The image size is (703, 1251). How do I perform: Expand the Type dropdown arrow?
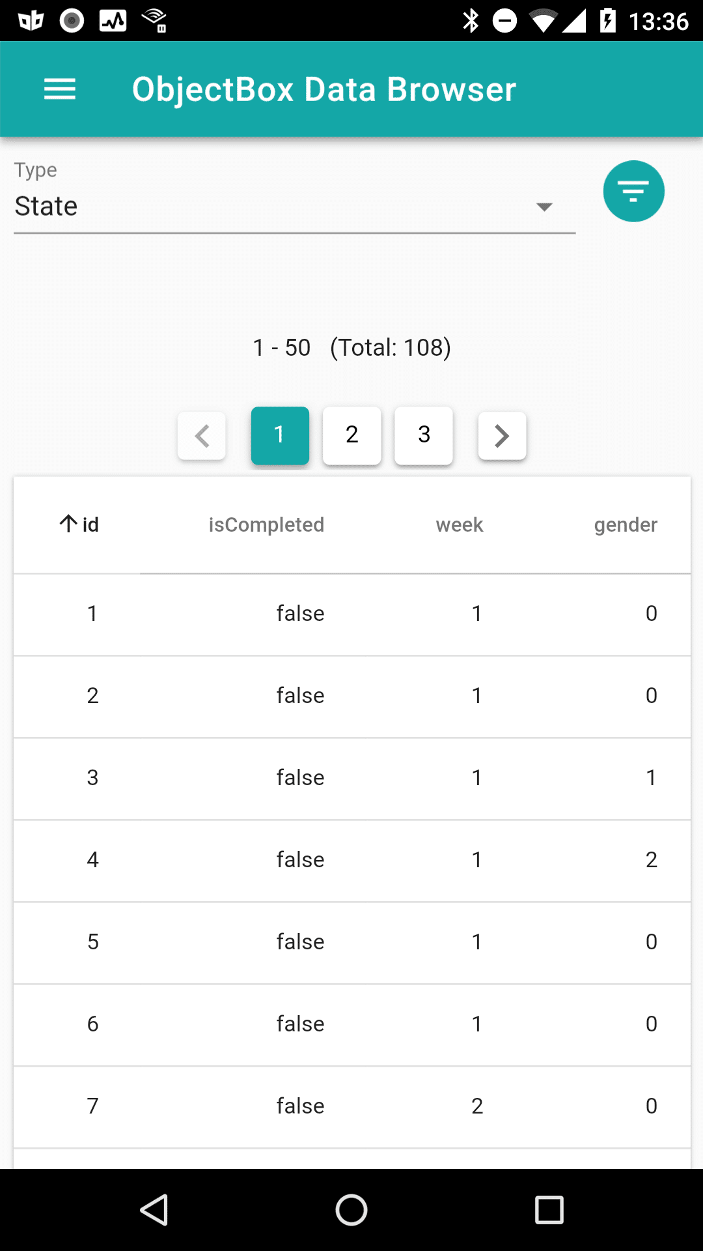(x=544, y=207)
